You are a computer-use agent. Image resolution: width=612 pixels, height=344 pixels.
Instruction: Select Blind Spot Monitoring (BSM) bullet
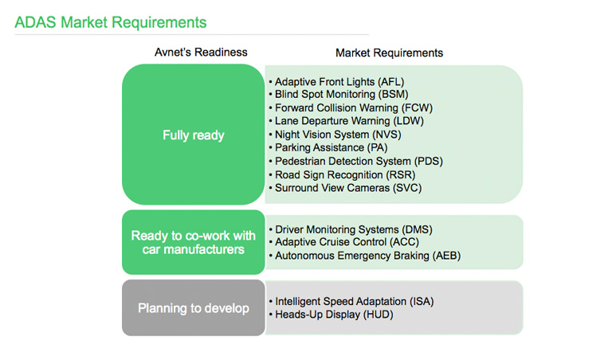(x=341, y=94)
